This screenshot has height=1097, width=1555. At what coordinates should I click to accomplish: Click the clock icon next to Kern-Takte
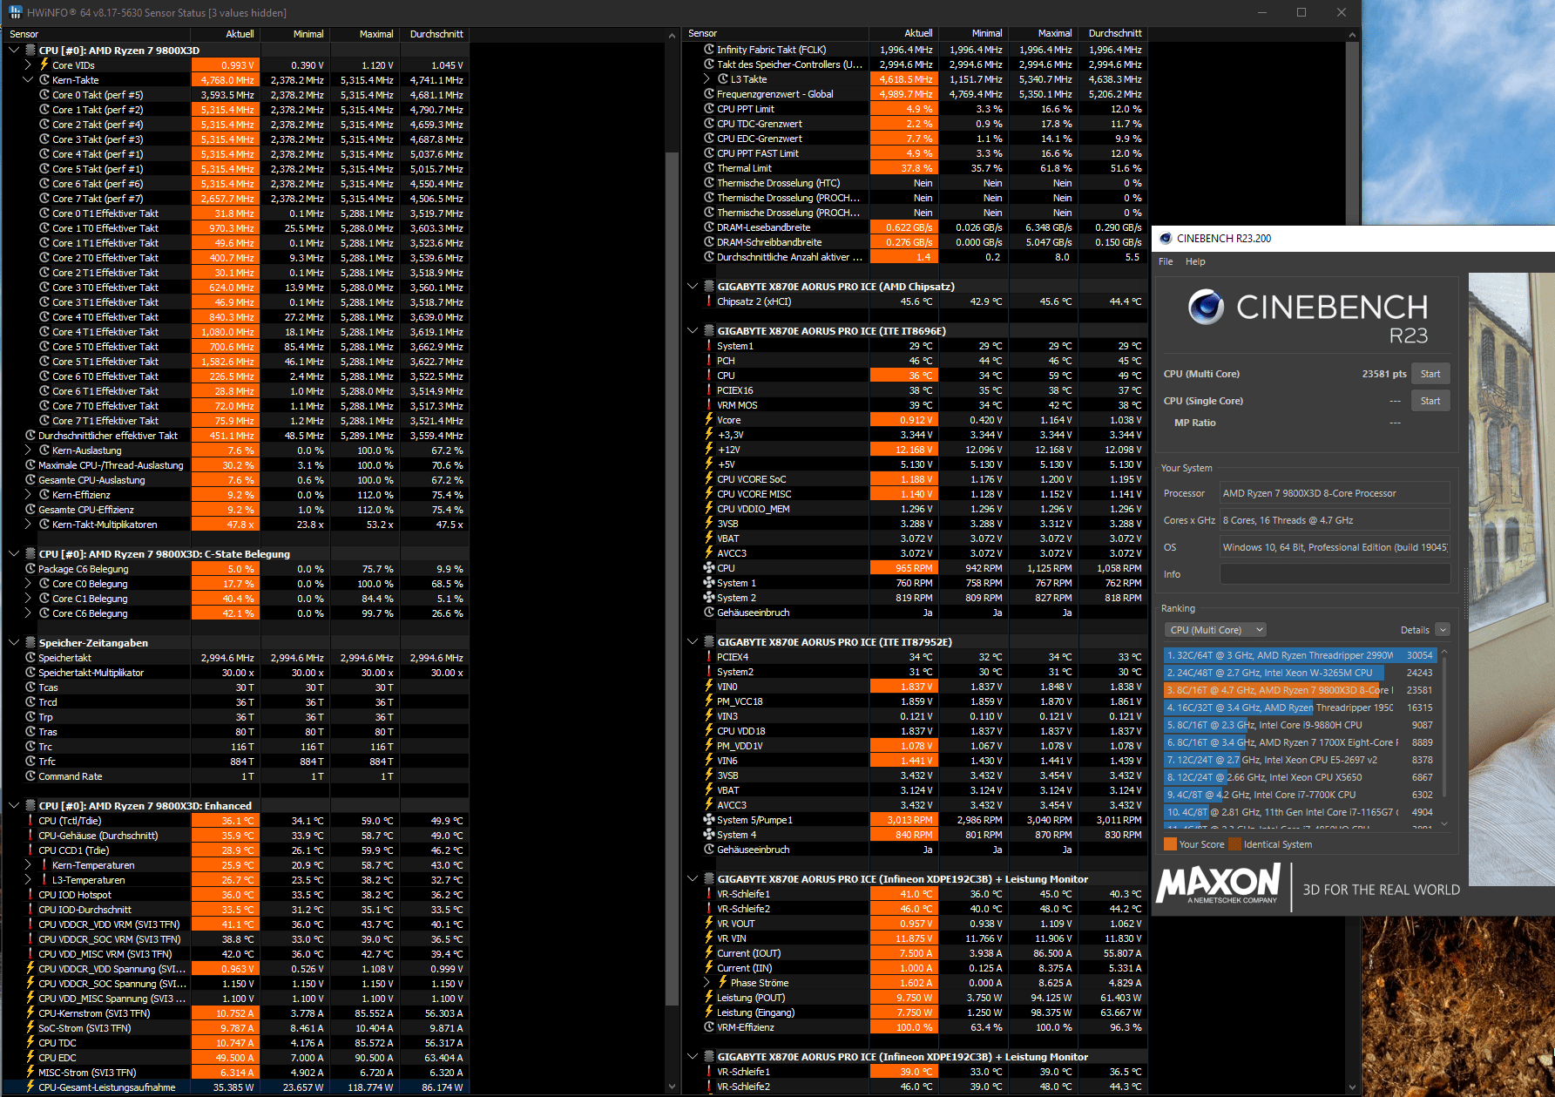[x=44, y=79]
